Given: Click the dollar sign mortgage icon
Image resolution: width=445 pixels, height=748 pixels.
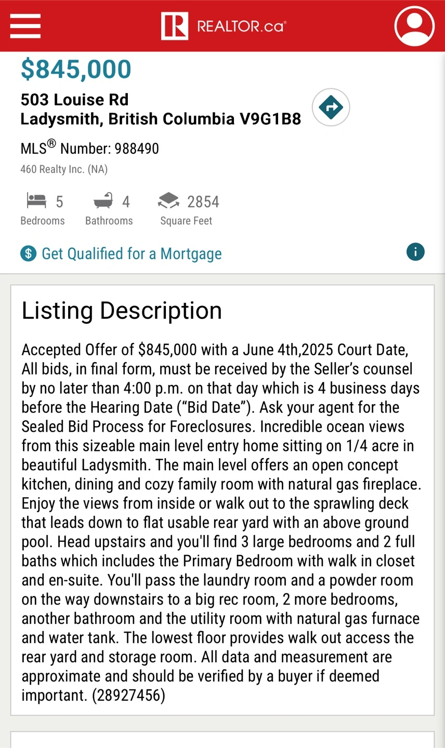Looking at the screenshot, I should pyautogui.click(x=29, y=253).
